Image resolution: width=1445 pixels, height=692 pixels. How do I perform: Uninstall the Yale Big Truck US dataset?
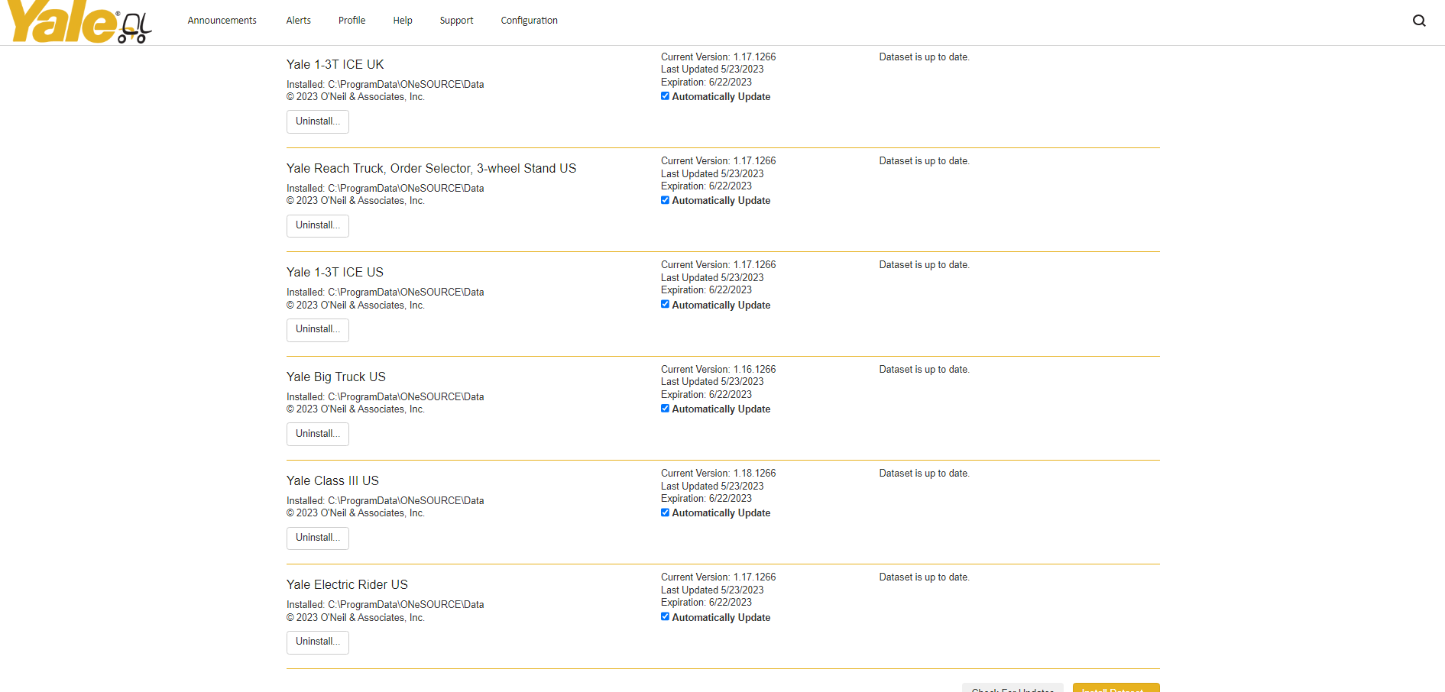(x=317, y=433)
